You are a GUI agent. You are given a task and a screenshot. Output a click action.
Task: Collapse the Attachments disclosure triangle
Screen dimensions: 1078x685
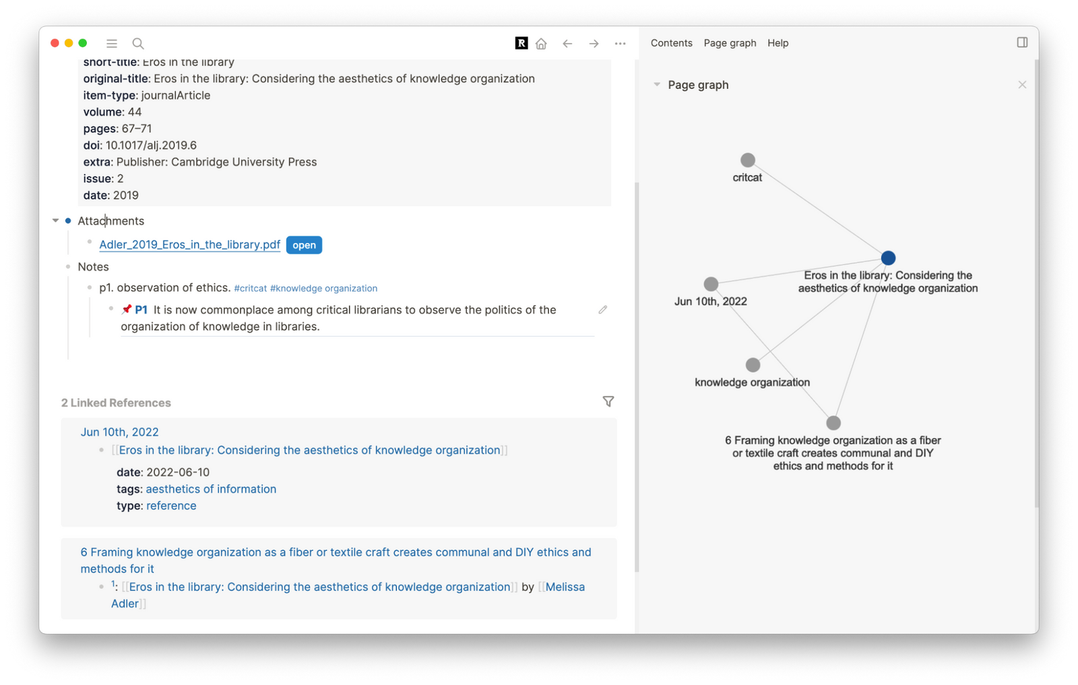(x=56, y=220)
